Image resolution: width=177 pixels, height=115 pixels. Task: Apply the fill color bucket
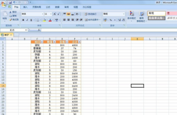pyautogui.click(x=45, y=20)
